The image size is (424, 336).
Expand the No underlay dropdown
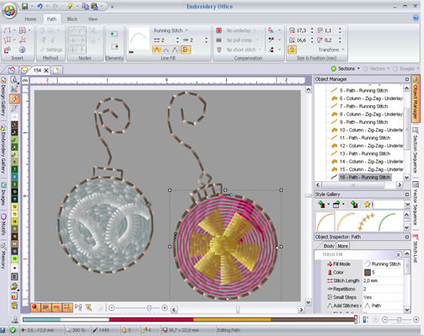click(x=241, y=30)
